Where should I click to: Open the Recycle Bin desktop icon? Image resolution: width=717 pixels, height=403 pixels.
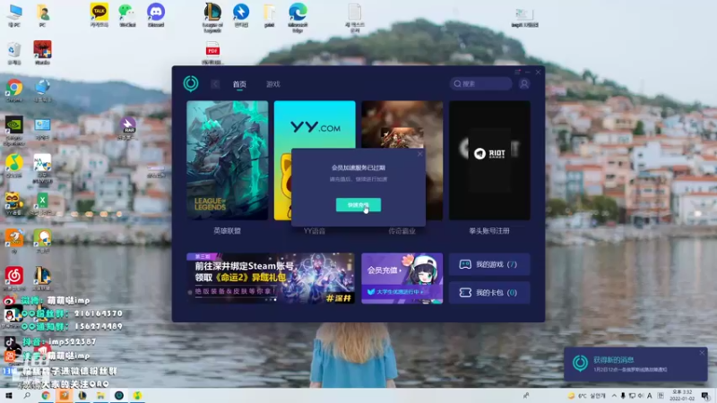pyautogui.click(x=14, y=53)
